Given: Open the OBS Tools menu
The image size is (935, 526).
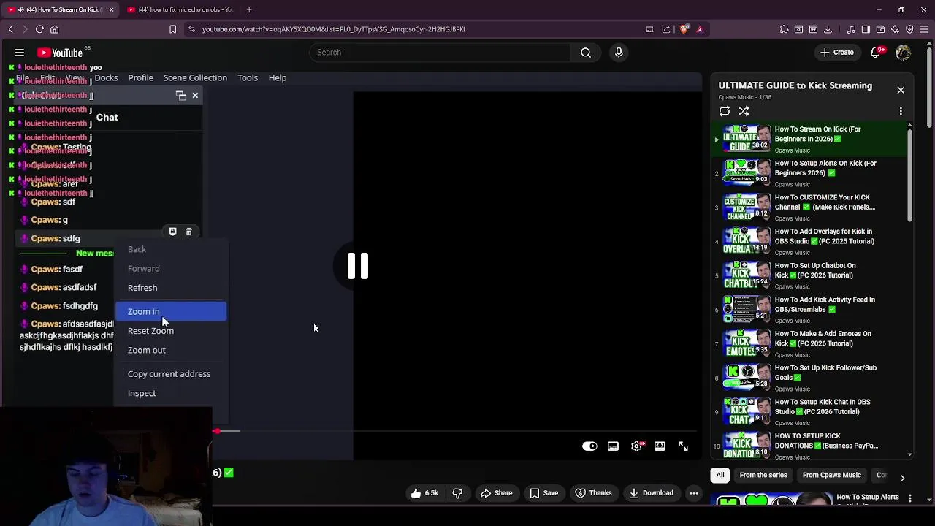Looking at the screenshot, I should tap(248, 77).
